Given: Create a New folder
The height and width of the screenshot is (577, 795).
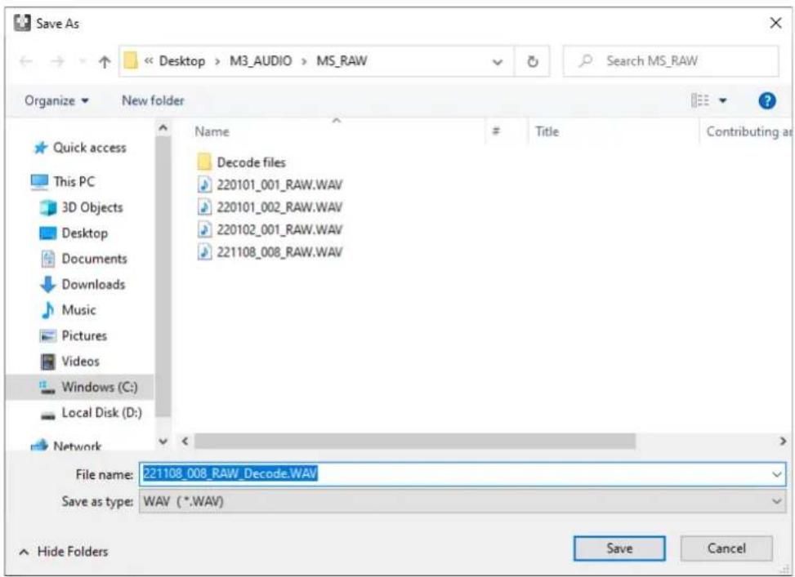Looking at the screenshot, I should click(153, 101).
